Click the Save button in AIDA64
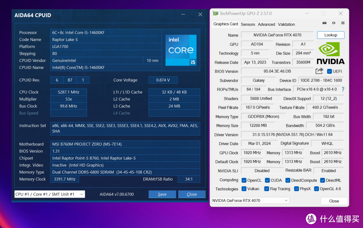Image resolution: width=363 pixels, height=228 pixels. click(x=162, y=194)
